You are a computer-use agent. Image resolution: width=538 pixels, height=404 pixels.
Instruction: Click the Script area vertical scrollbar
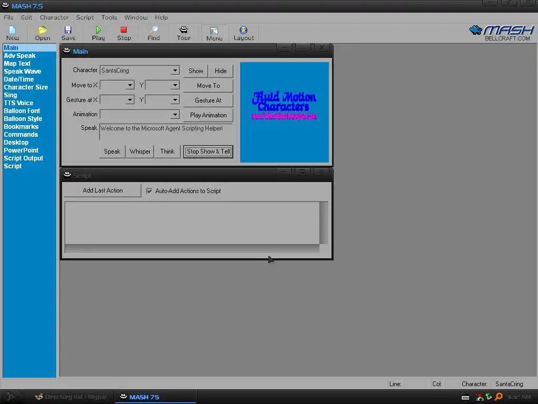click(324, 223)
